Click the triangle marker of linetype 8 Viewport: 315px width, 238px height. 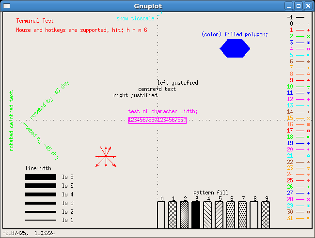308,74
